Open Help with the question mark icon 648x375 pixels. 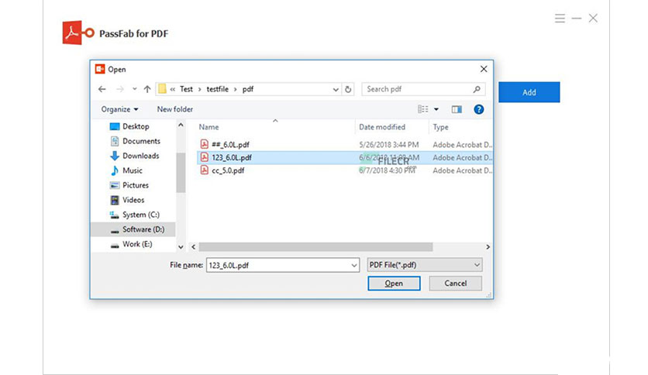click(x=478, y=109)
